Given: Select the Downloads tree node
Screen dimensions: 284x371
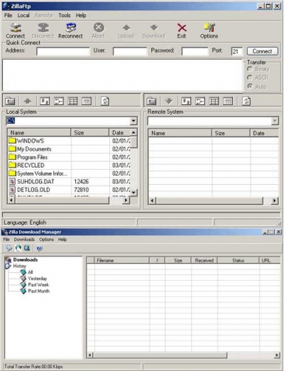Looking at the screenshot, I should [26, 259].
